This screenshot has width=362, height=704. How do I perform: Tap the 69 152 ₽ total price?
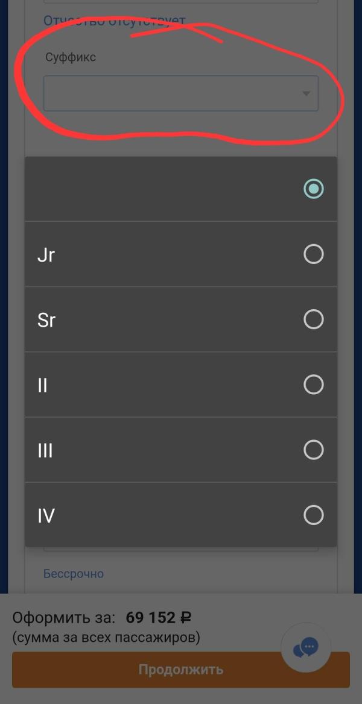click(158, 618)
